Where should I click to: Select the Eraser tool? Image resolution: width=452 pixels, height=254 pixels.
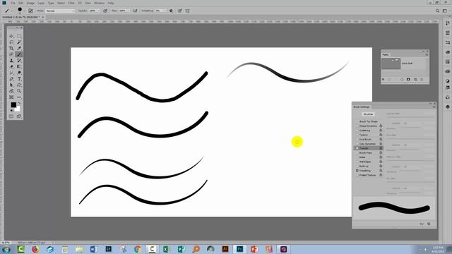tap(11, 66)
